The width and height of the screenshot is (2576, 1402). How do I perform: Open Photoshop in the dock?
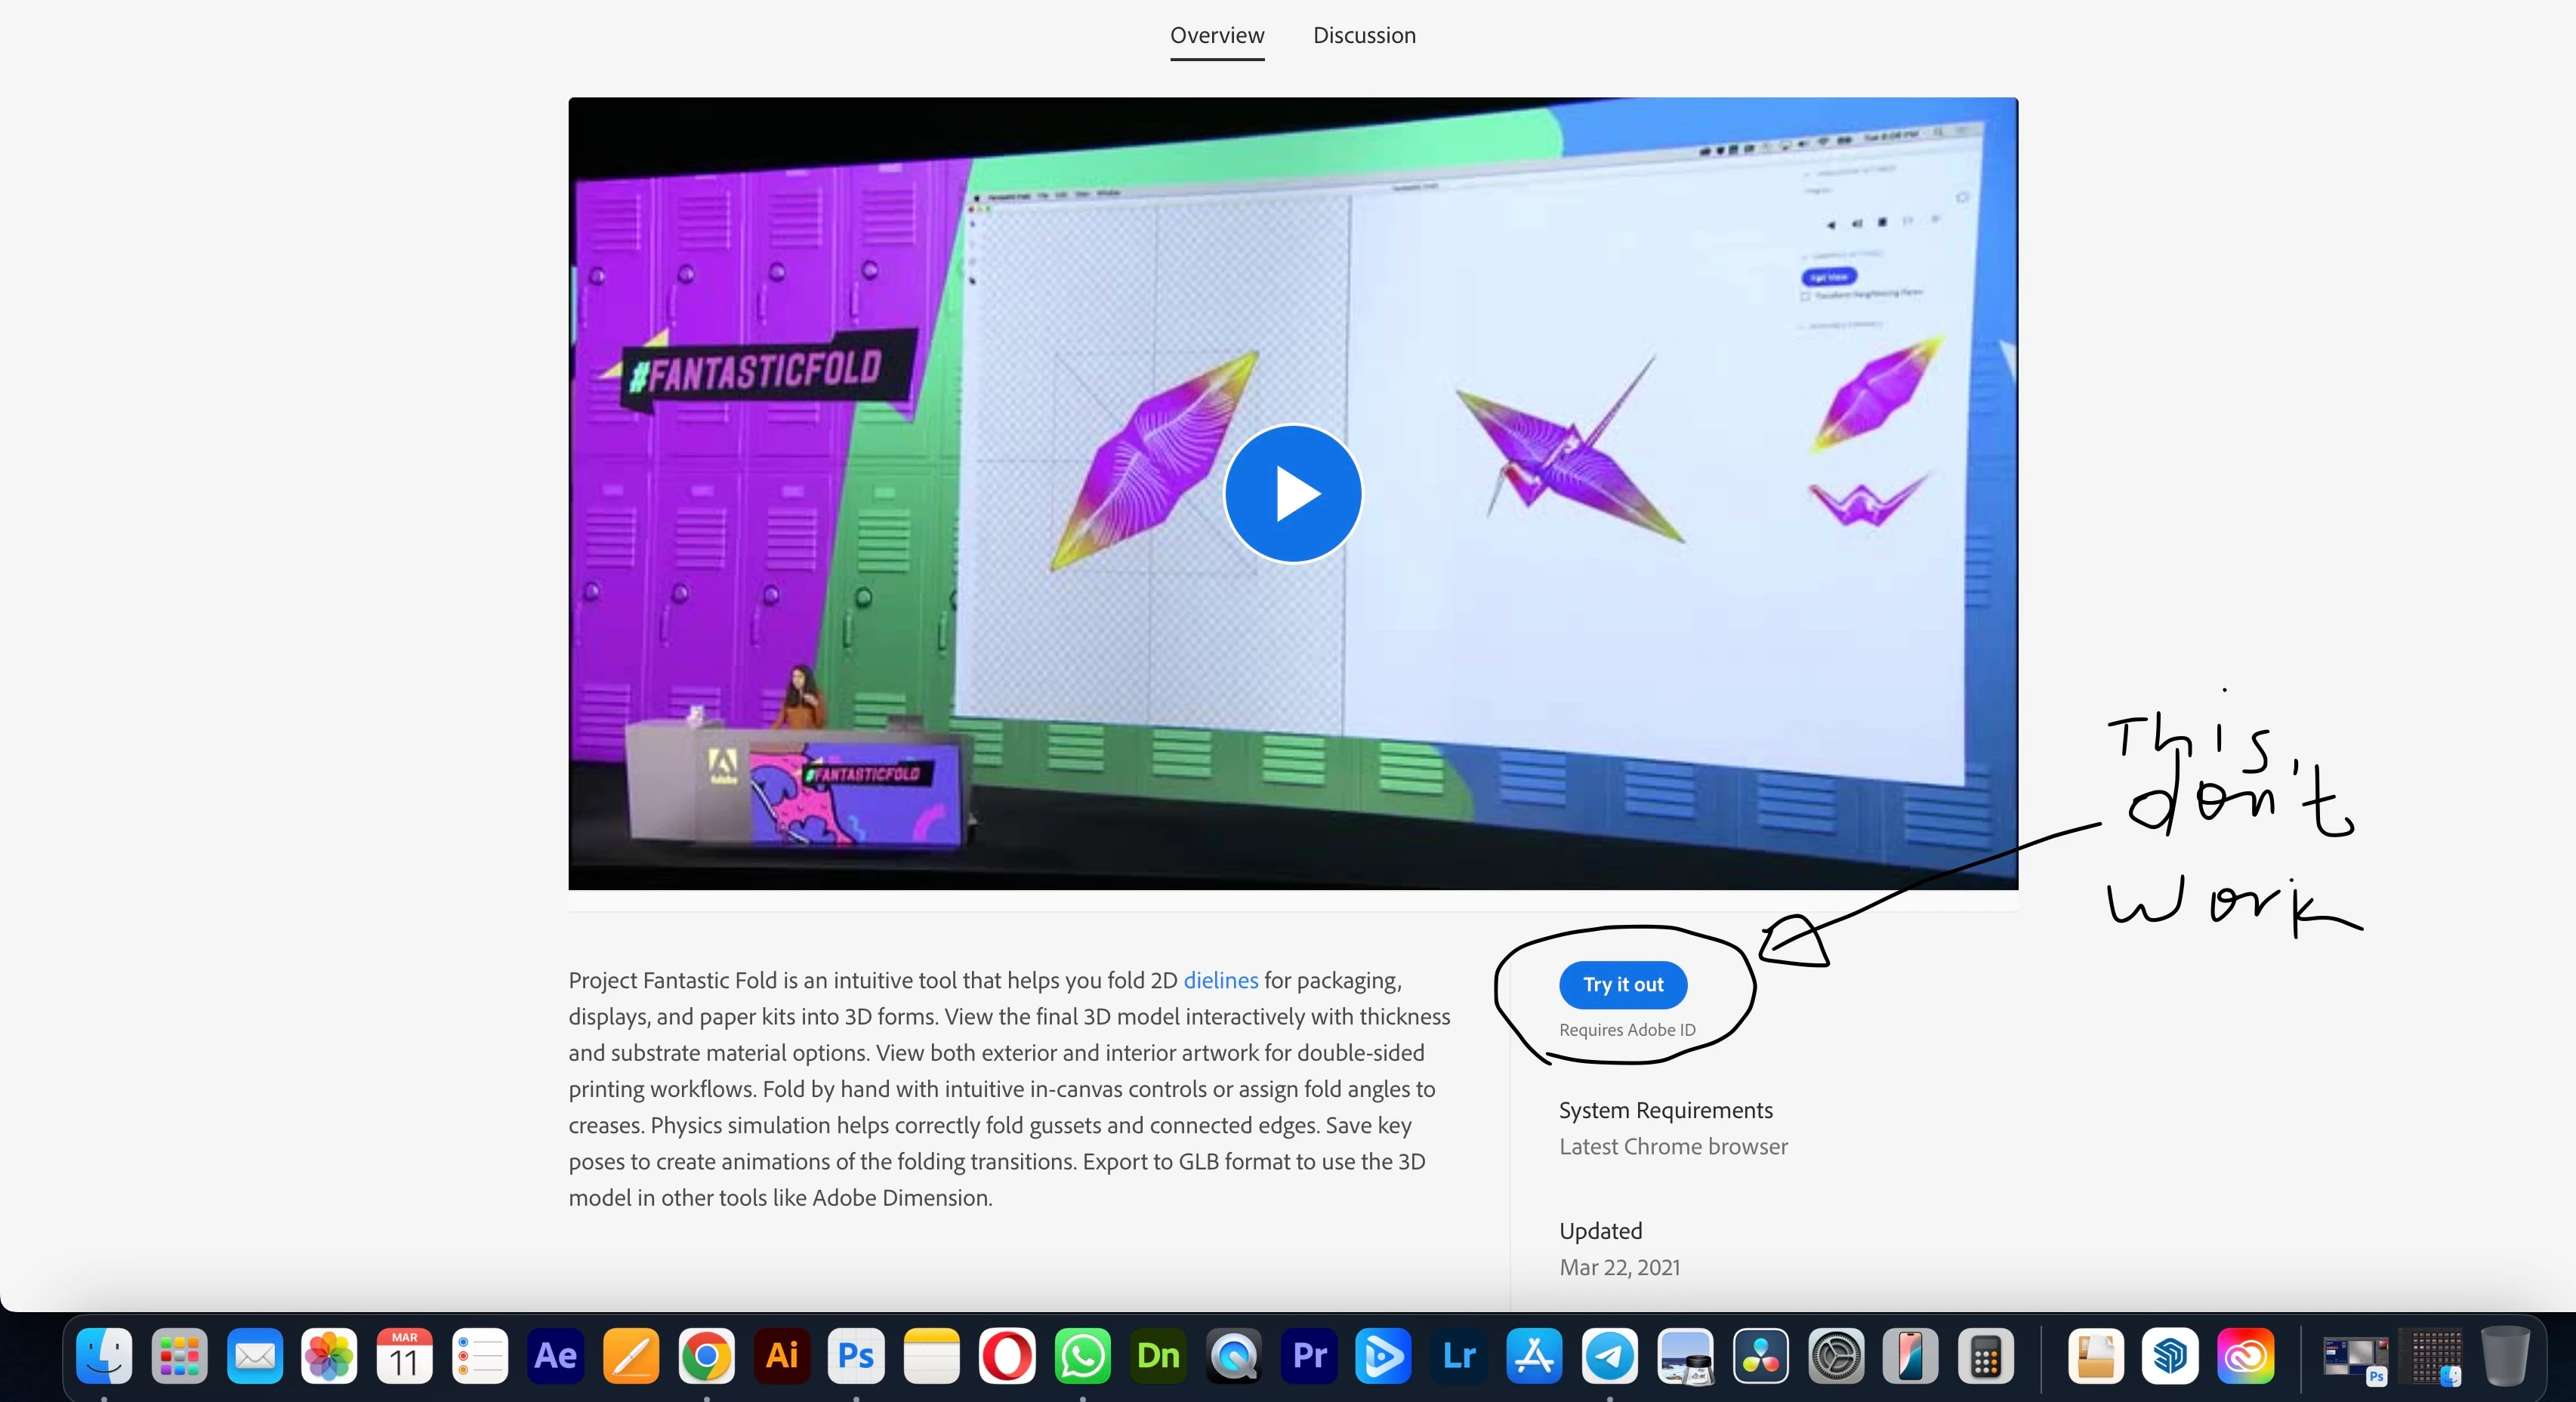coord(856,1356)
